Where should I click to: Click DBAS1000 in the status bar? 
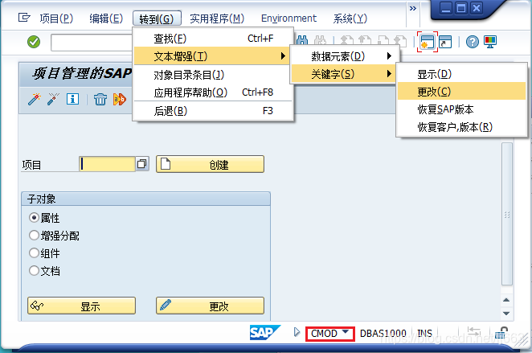click(x=383, y=334)
